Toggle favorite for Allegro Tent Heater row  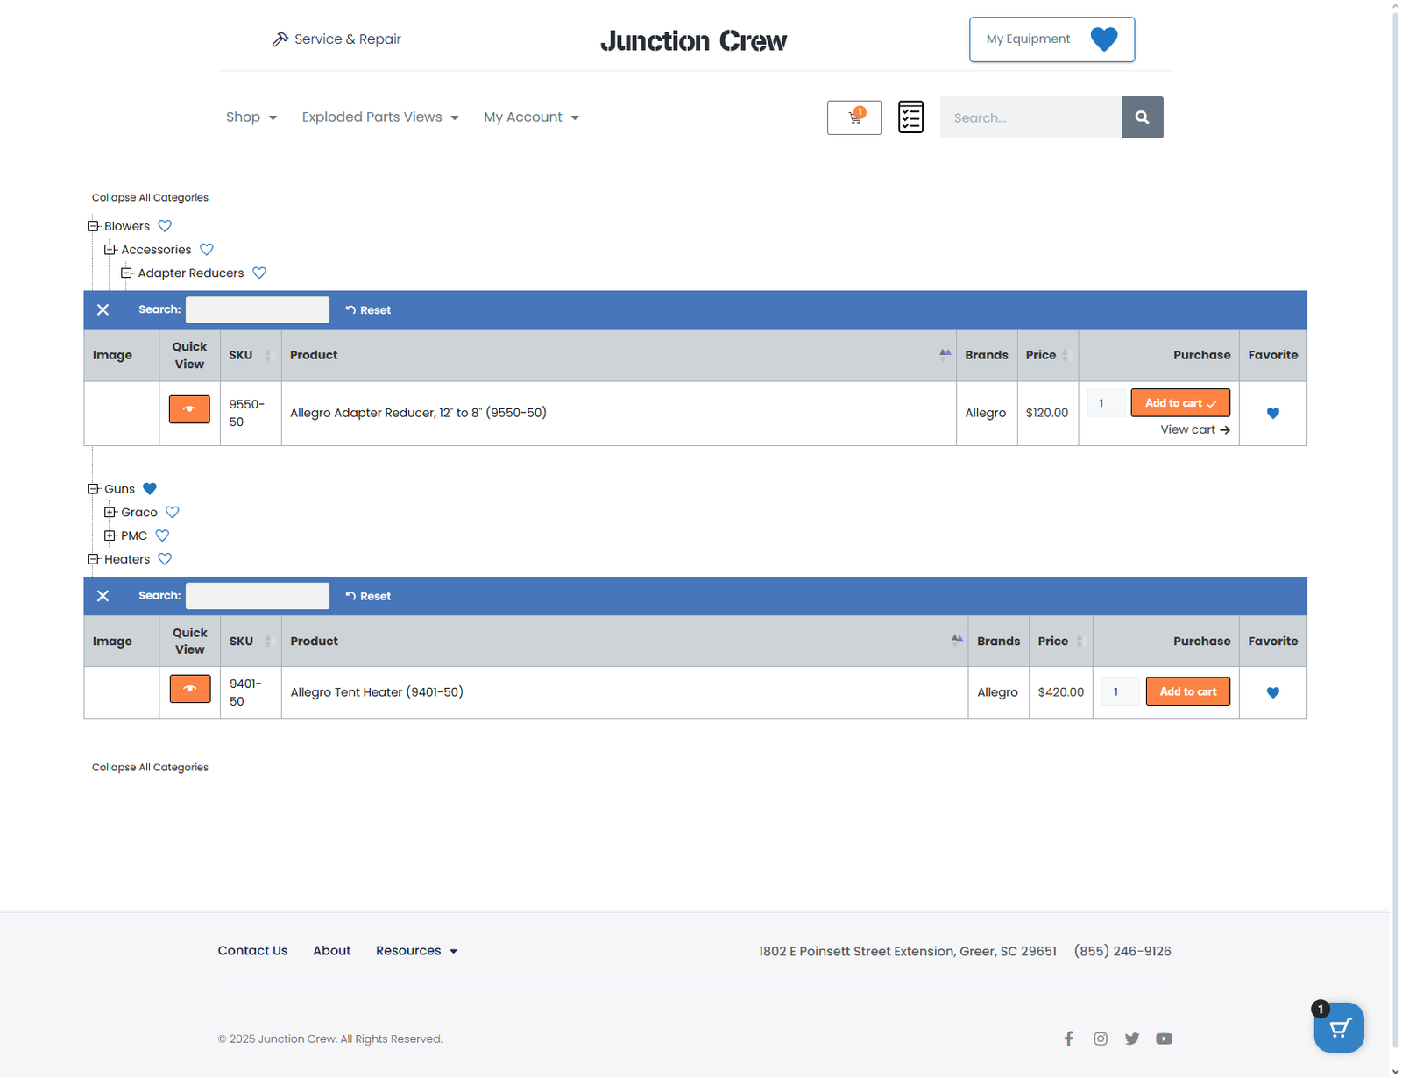click(1272, 692)
